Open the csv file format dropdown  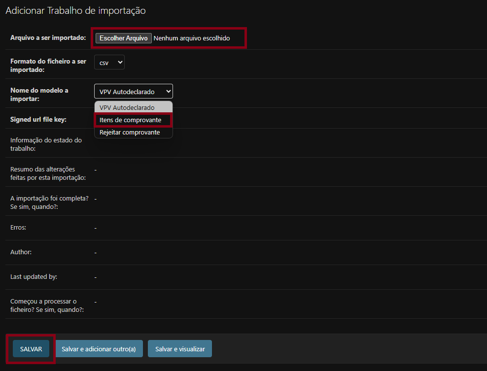109,63
